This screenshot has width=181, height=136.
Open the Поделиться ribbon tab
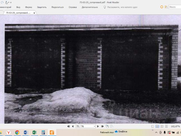(57, 7)
